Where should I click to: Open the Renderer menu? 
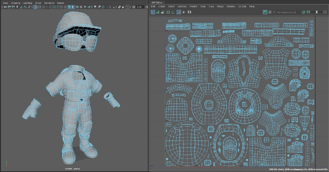click(x=49, y=3)
